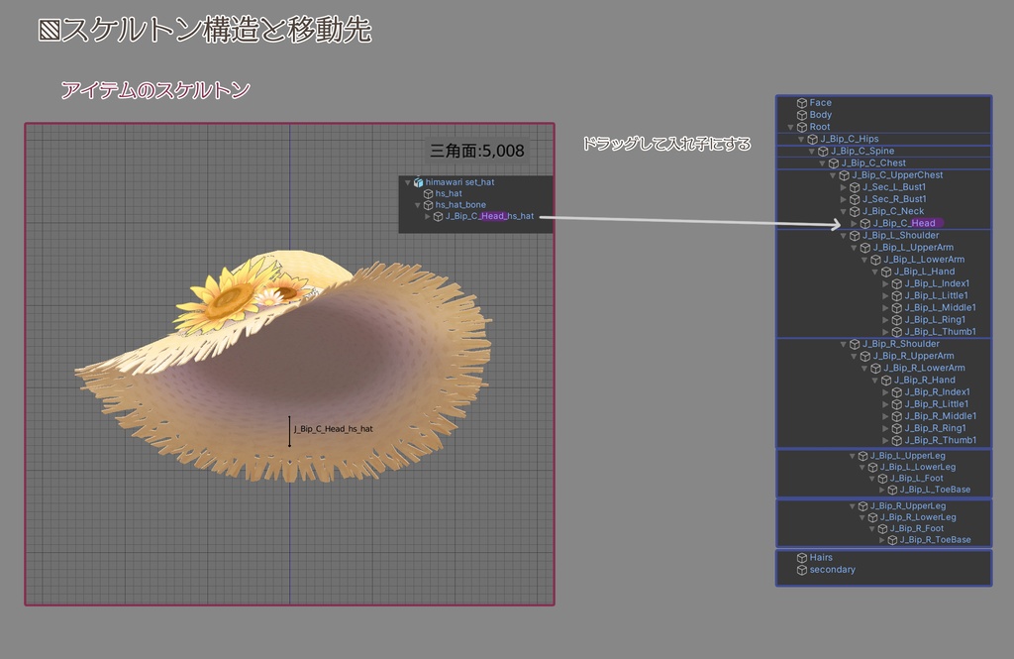Image resolution: width=1014 pixels, height=659 pixels.
Task: Select the J_Bip_R_LowerLeg label
Action: tap(918, 517)
